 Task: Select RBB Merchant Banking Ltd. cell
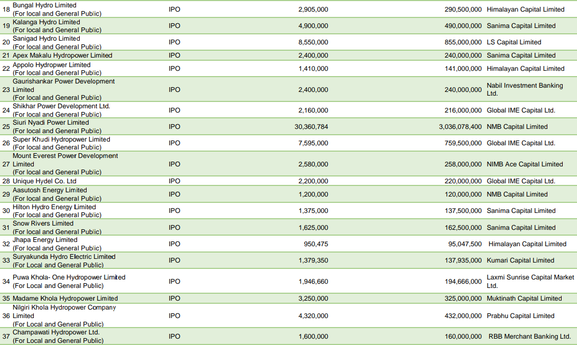(x=529, y=337)
